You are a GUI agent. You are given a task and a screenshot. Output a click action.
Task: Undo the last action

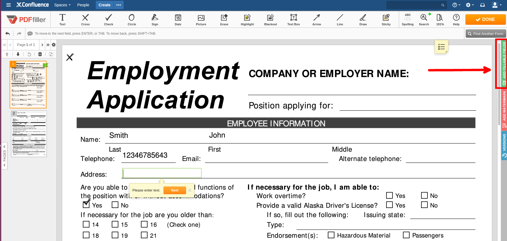coord(8,34)
